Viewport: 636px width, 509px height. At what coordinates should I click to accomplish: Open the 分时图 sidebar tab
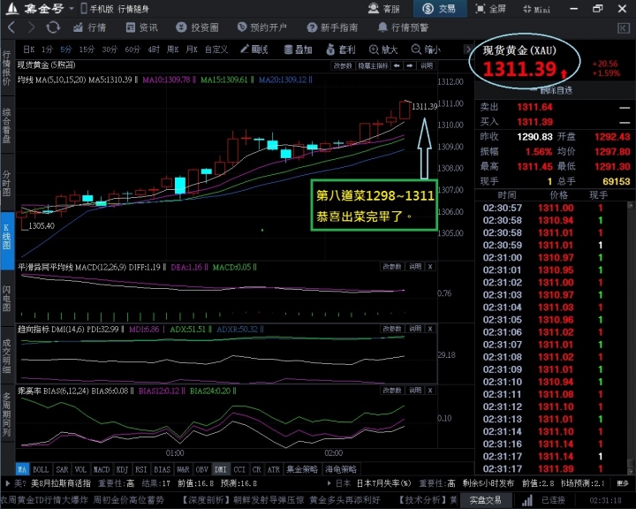pyautogui.click(x=6, y=183)
